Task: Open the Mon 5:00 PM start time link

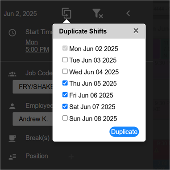Action: pyautogui.click(x=37, y=46)
